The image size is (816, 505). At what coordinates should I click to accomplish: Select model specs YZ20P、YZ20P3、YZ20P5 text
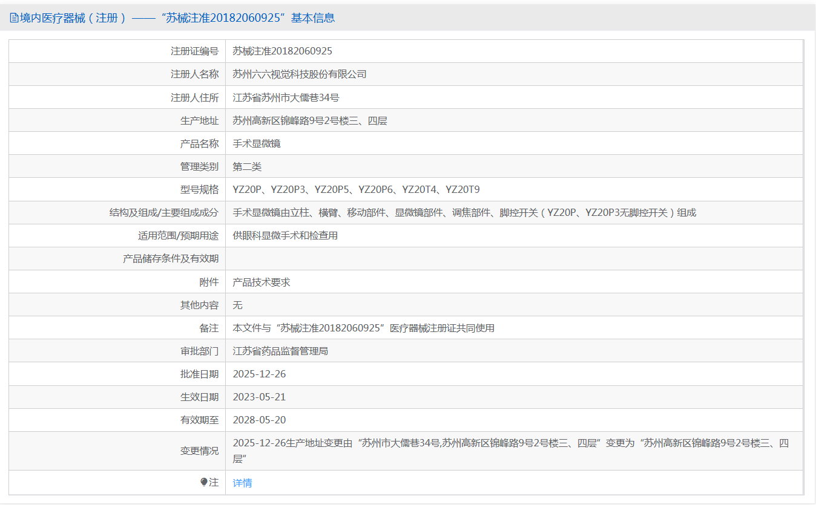coord(356,190)
